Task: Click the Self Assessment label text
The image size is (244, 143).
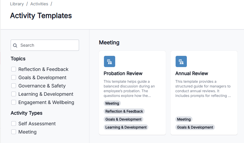Action: point(37,123)
